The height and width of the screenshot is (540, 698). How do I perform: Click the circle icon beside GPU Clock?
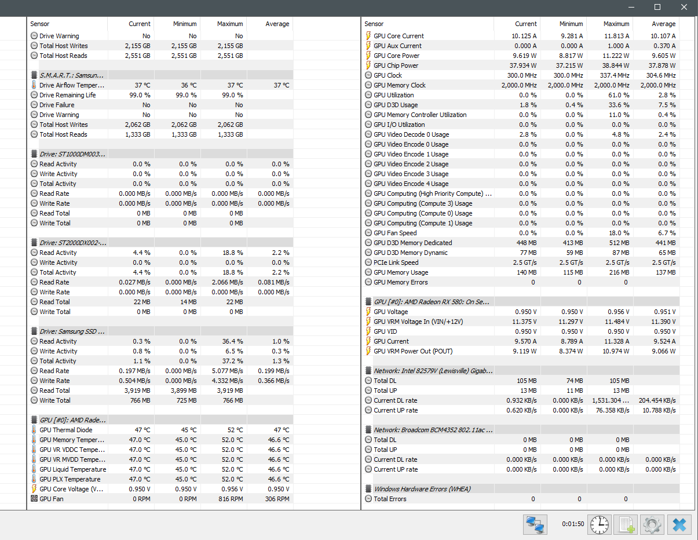[x=368, y=75]
